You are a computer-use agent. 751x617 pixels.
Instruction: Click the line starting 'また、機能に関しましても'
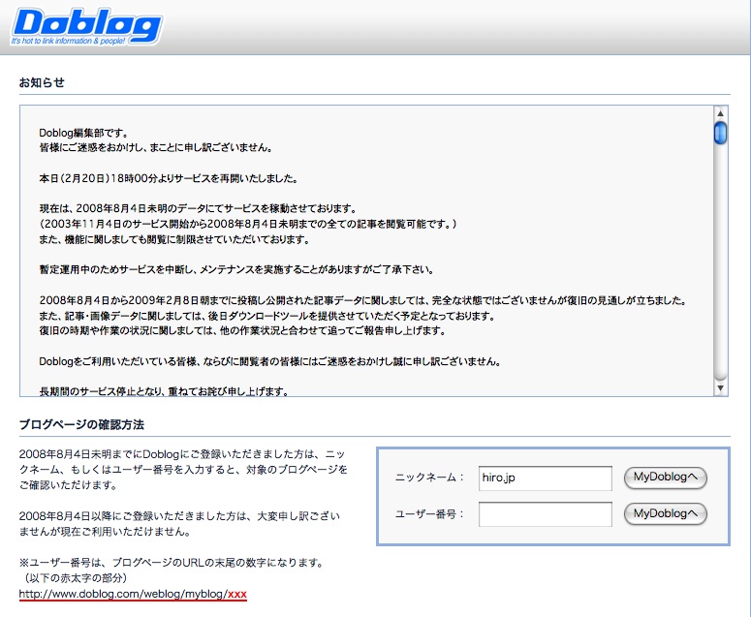click(174, 239)
